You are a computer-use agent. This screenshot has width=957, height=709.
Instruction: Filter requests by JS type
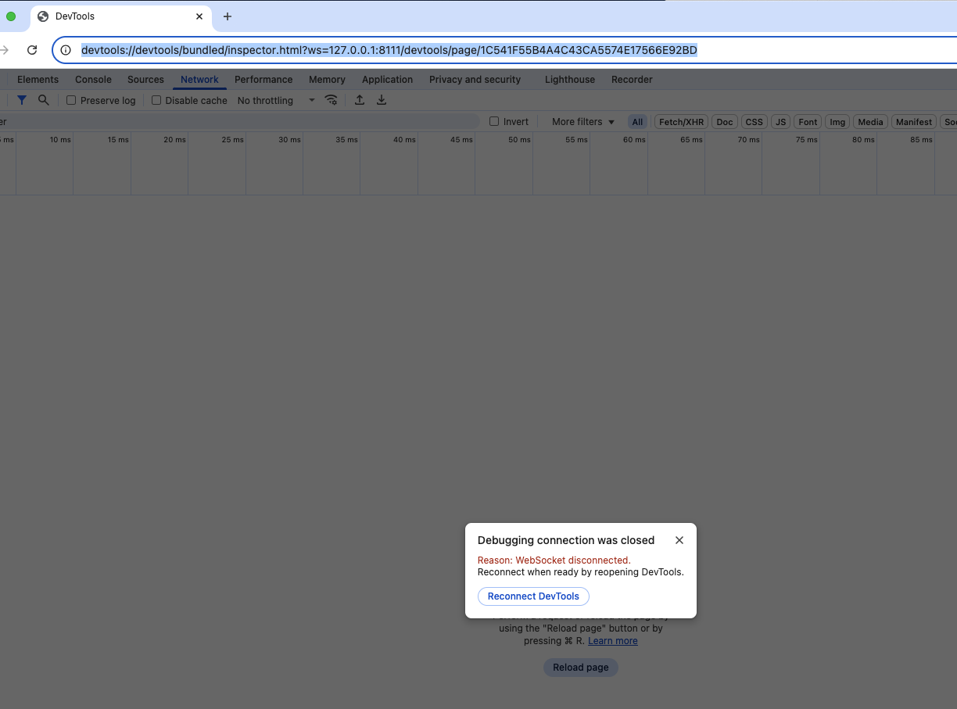pyautogui.click(x=780, y=122)
